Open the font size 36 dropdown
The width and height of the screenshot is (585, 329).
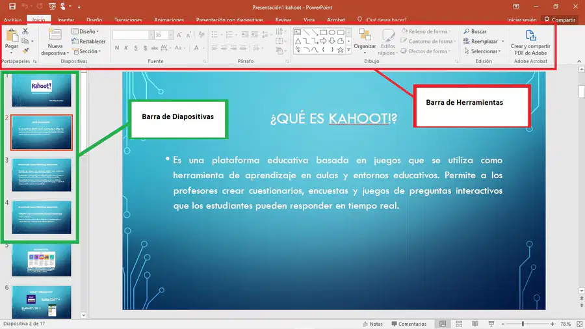170,34
